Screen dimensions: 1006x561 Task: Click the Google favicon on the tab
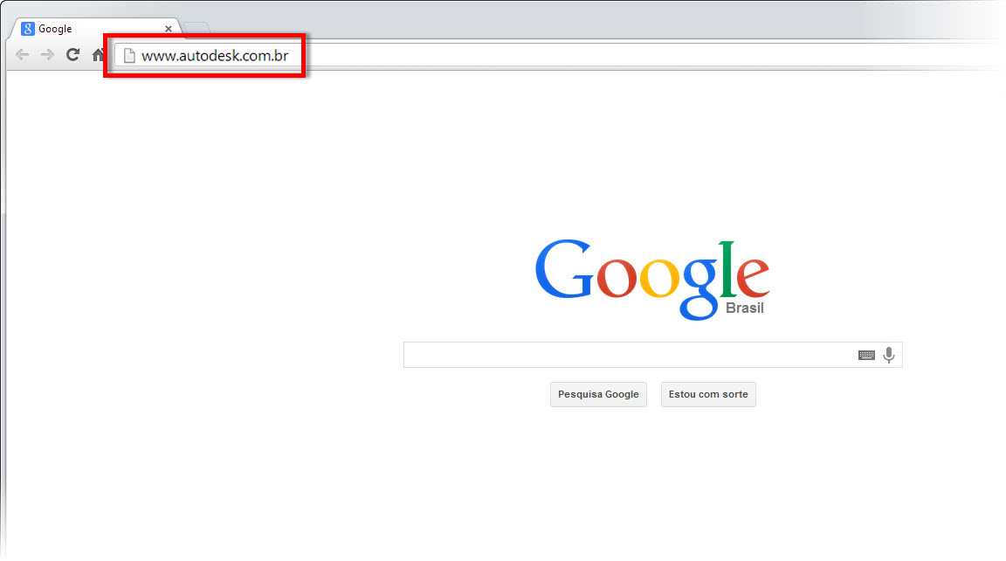click(x=28, y=29)
